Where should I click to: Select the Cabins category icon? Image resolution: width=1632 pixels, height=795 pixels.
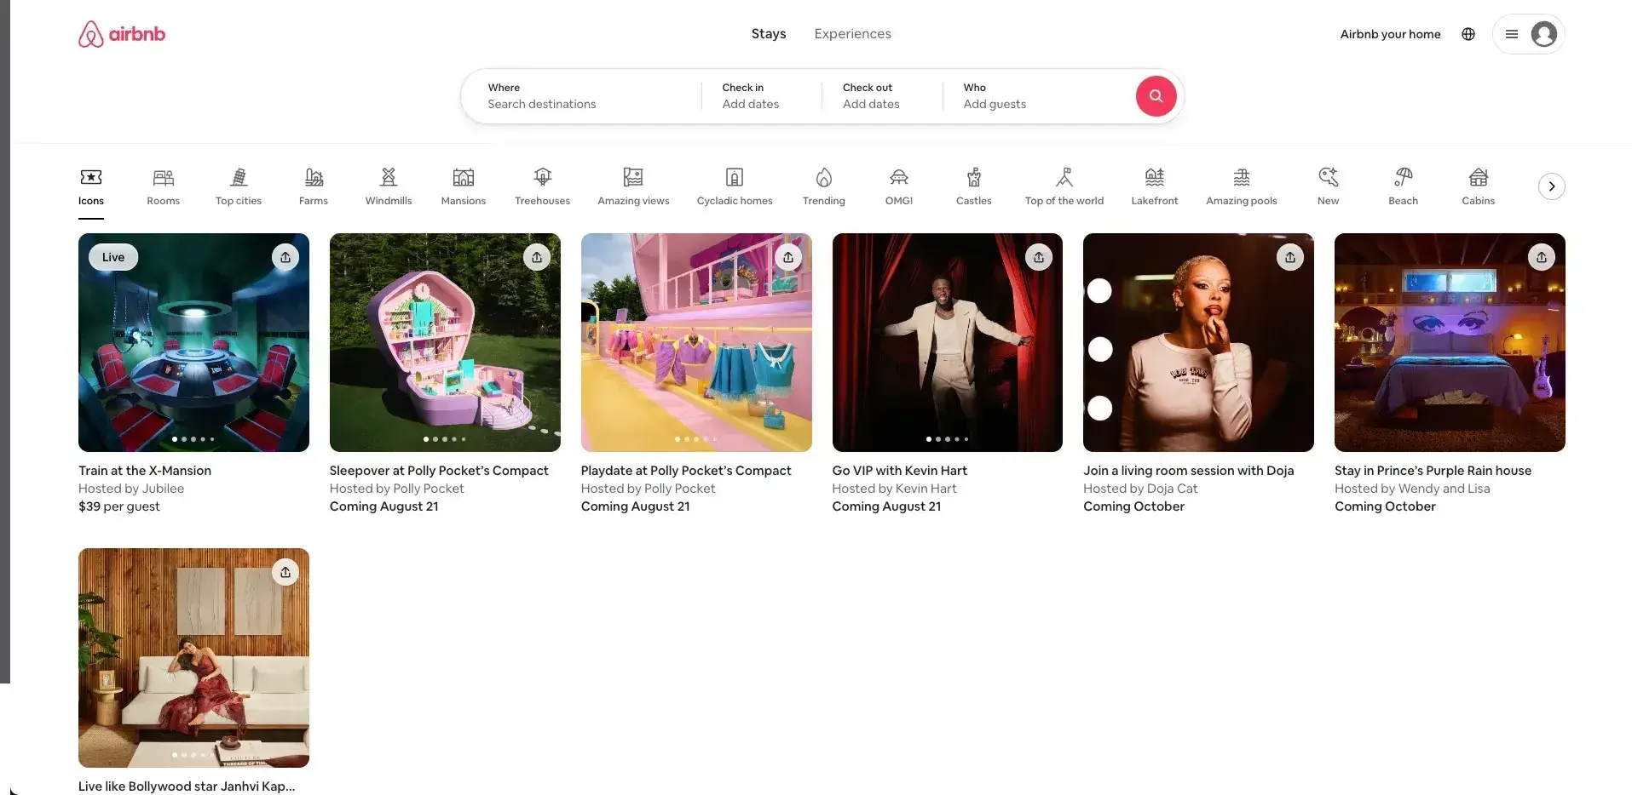pyautogui.click(x=1479, y=186)
